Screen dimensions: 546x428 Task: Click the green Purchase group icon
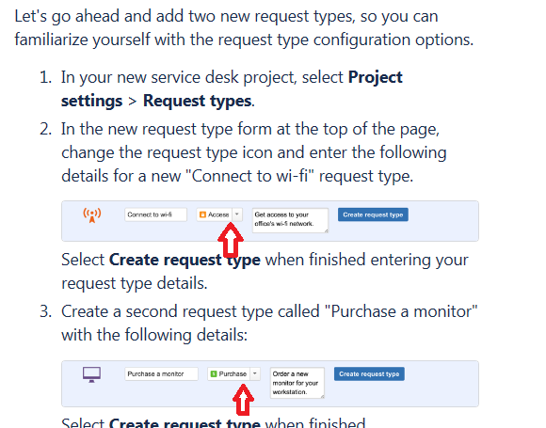coord(214,374)
